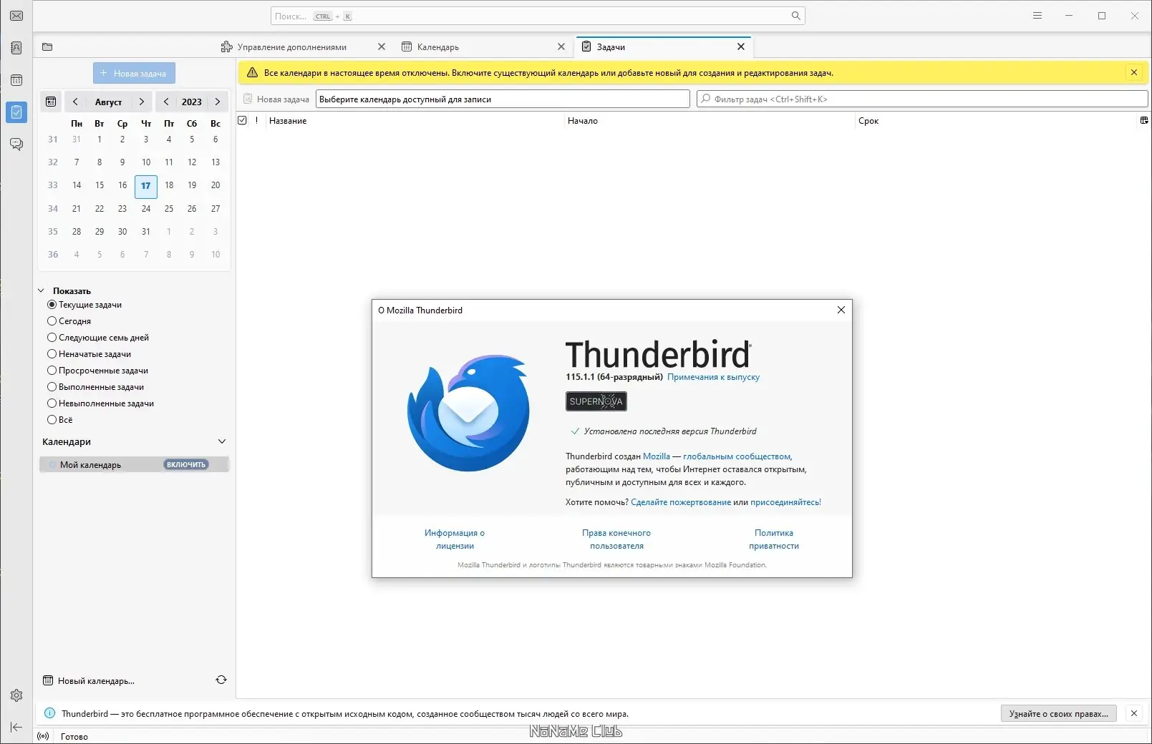1152x744 pixels.
Task: Select the Невыполненные задачи filter
Action: pyautogui.click(x=101, y=403)
